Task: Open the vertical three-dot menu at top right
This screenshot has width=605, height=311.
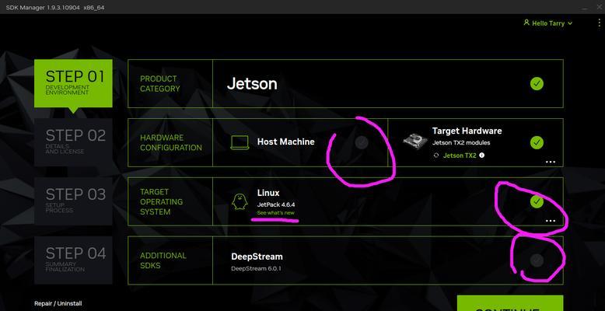Action: tap(600, 23)
